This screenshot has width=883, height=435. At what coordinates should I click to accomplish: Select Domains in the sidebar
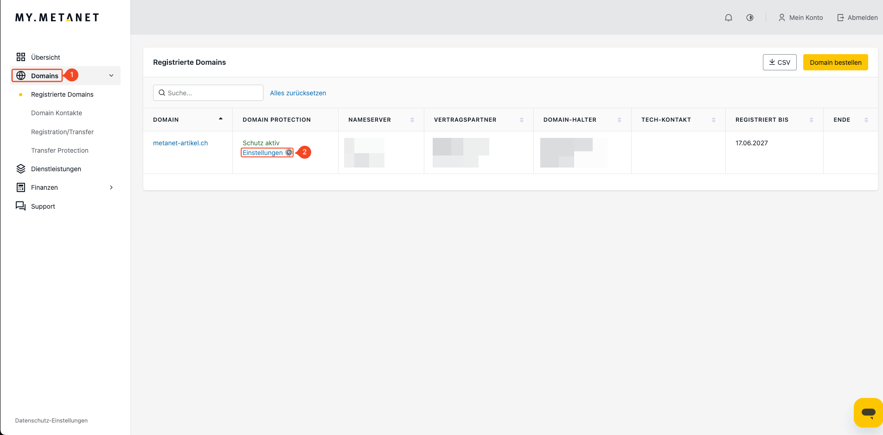(45, 76)
